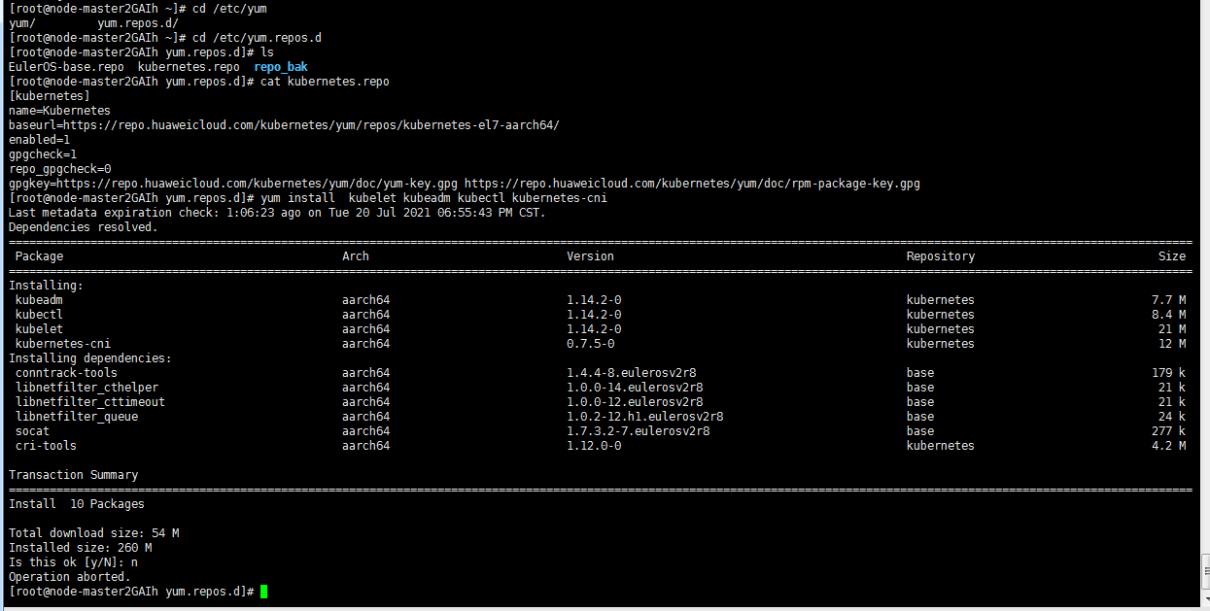Click the Installing: section label
The width and height of the screenshot is (1210, 611).
pyautogui.click(x=46, y=286)
